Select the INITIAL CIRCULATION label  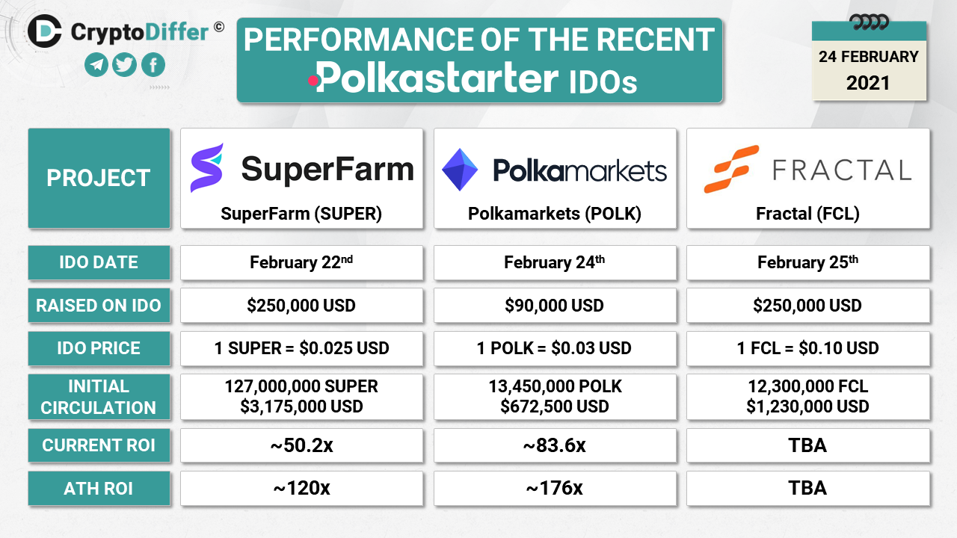[x=99, y=397]
